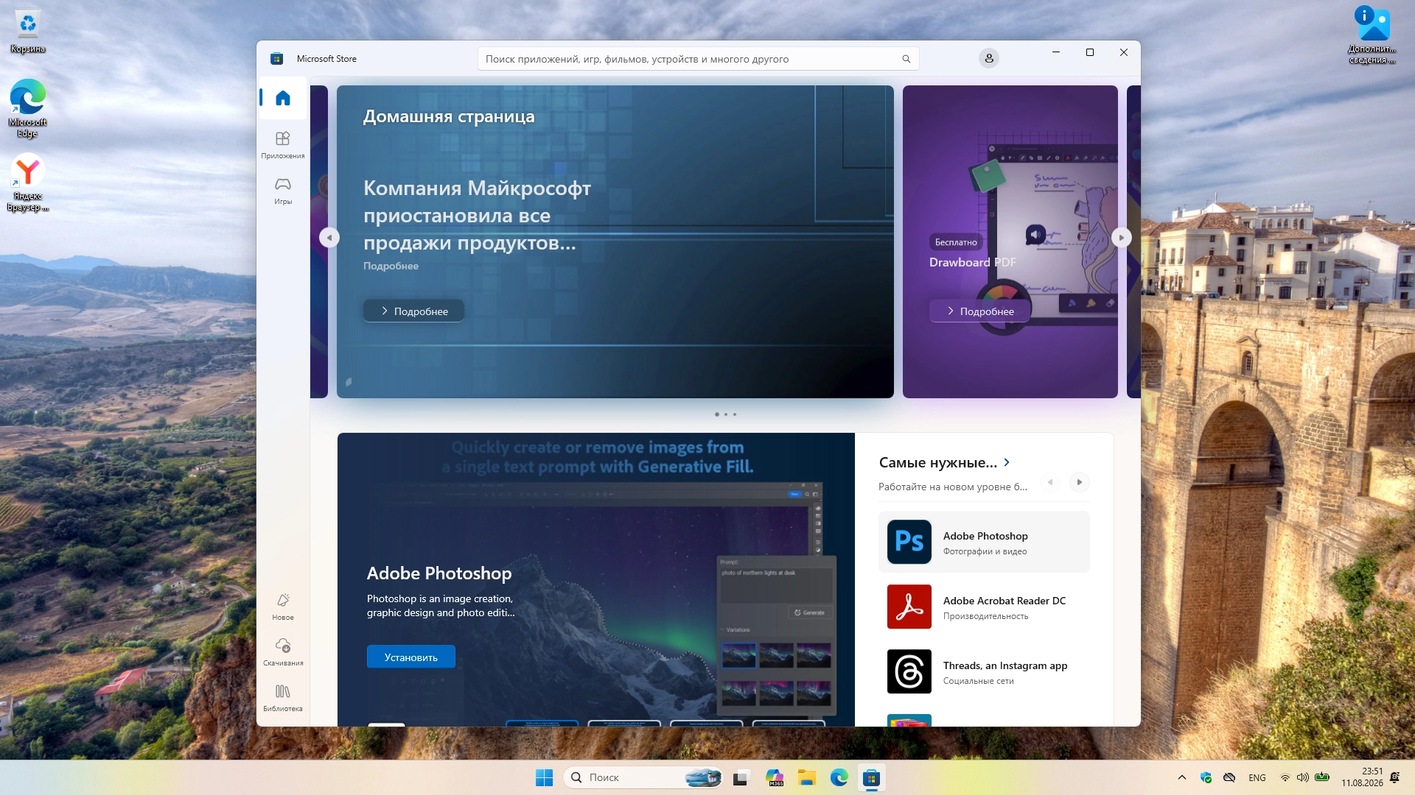Click Drawboard PDF title on purple card

[x=972, y=262]
